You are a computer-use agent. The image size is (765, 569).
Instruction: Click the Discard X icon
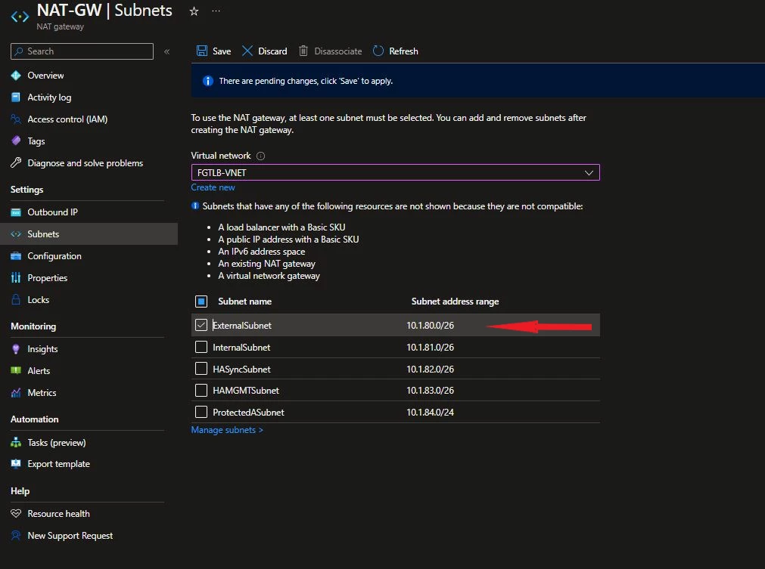coord(247,51)
